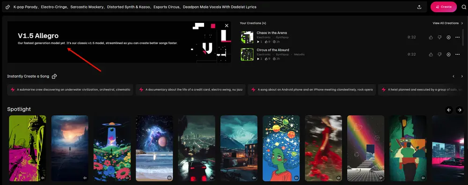Click the Your Creations (4) heading
Viewport: 468px width, 185px height.
pos(253,23)
